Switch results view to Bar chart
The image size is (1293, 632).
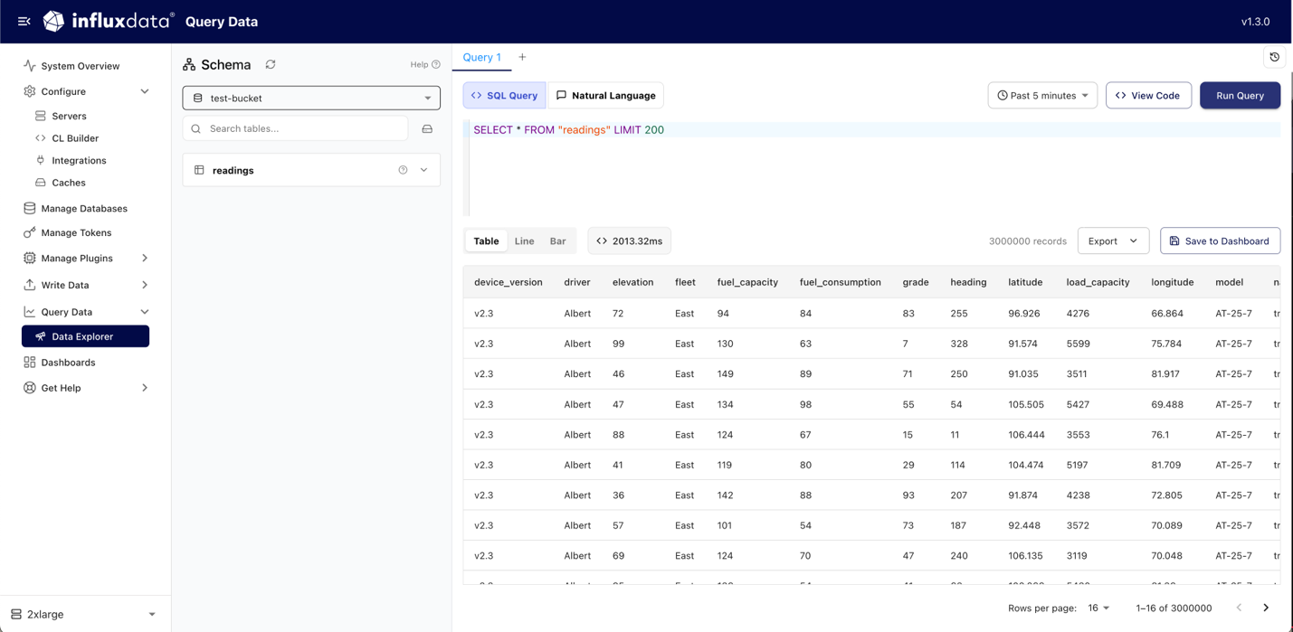pos(557,241)
